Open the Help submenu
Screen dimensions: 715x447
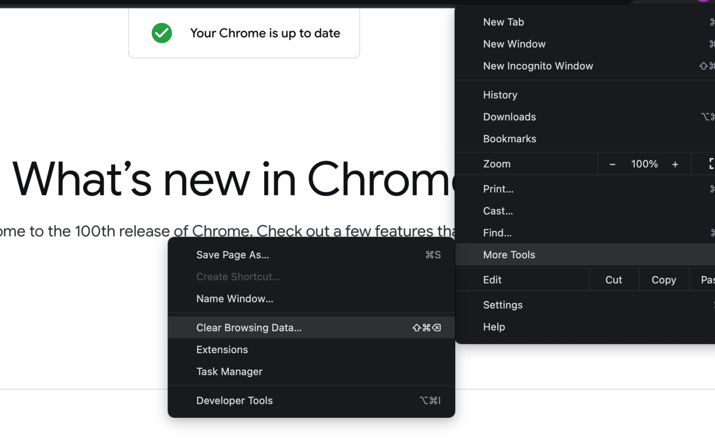tap(585, 327)
